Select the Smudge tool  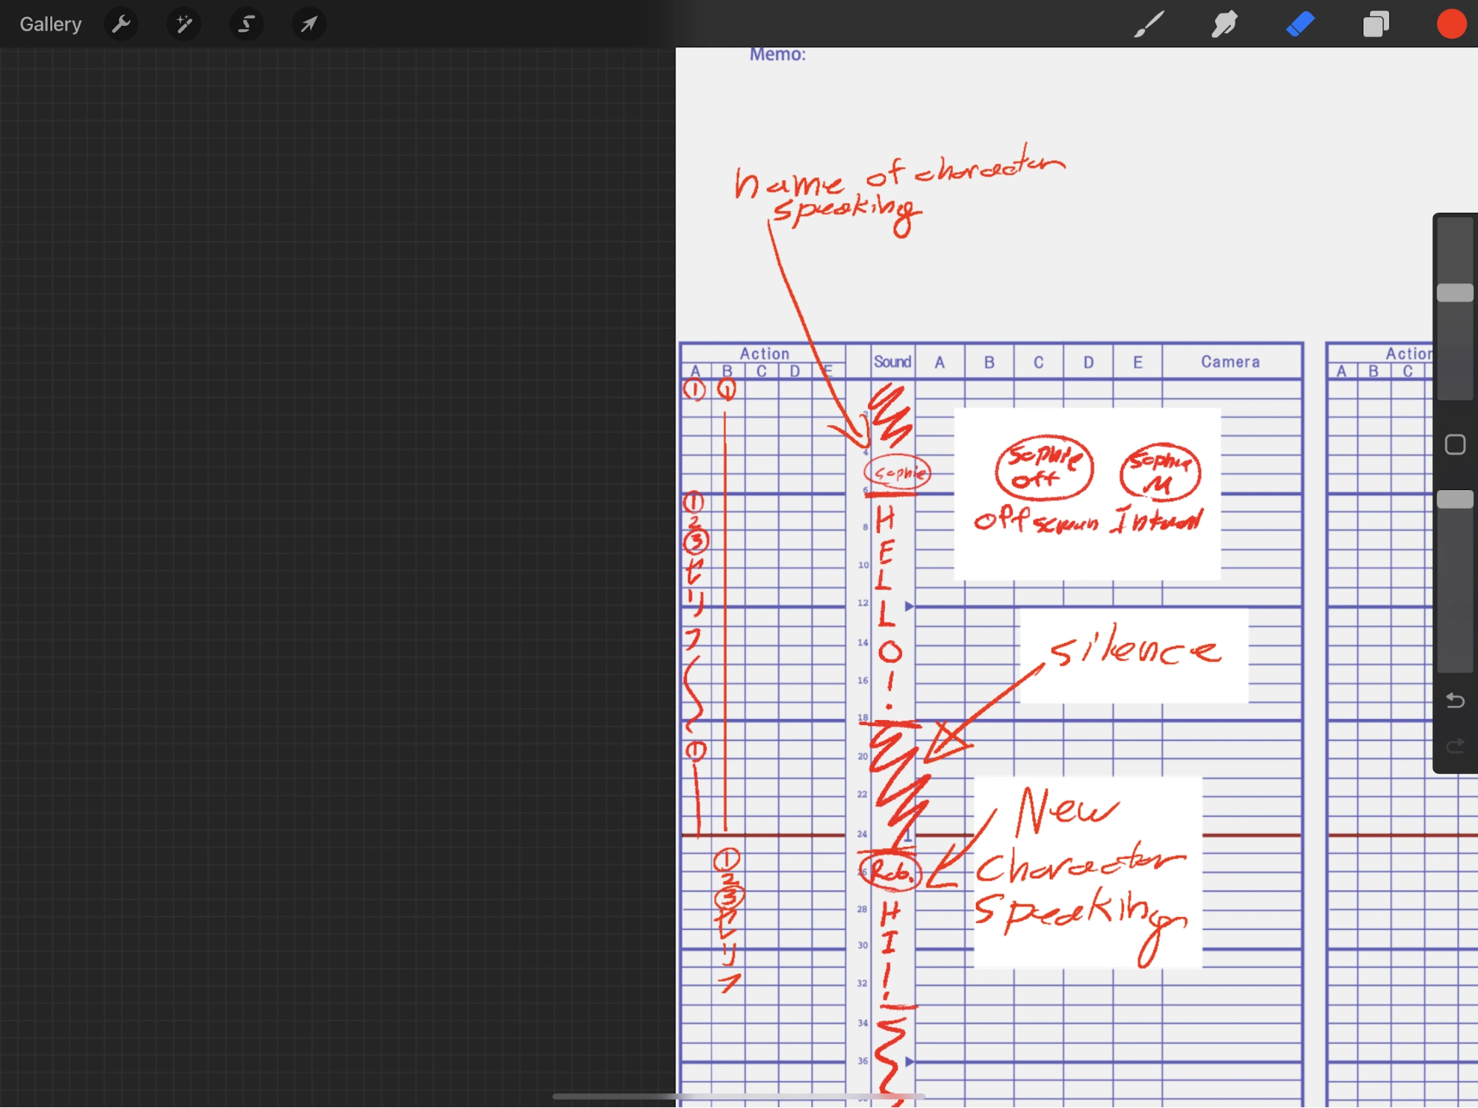[x=1224, y=24]
